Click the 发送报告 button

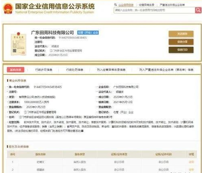181,34
